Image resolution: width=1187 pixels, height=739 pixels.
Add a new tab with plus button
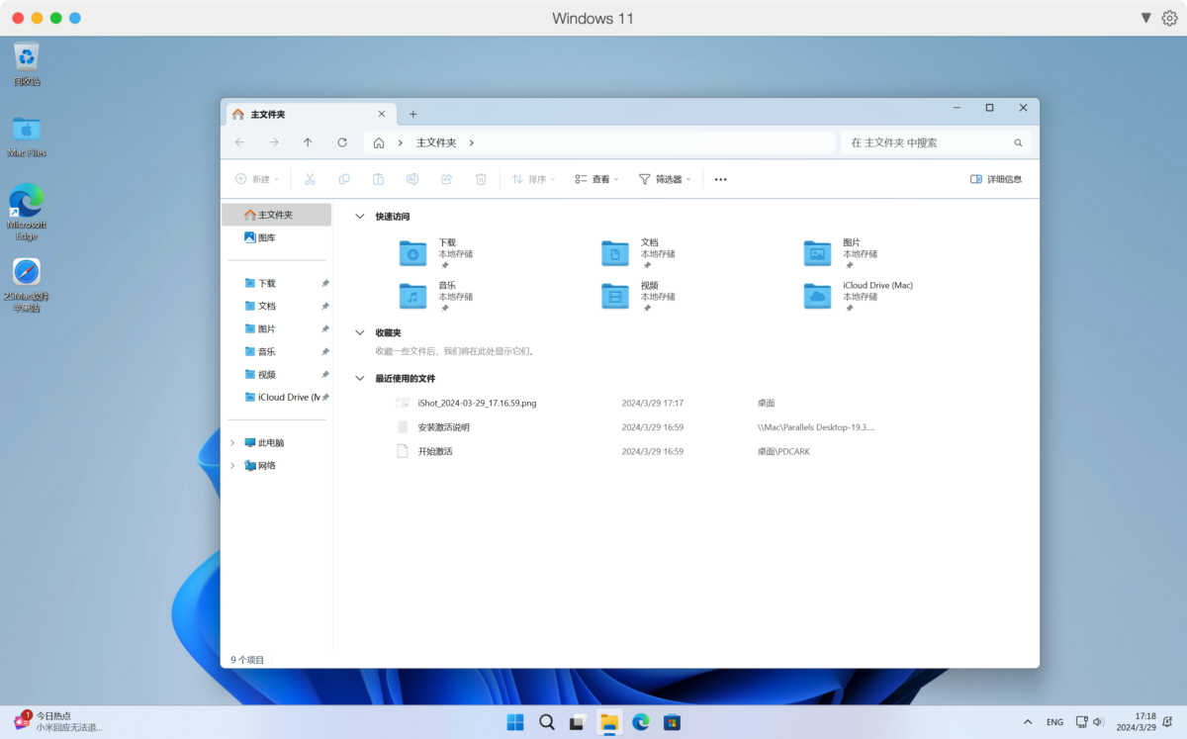pos(413,115)
